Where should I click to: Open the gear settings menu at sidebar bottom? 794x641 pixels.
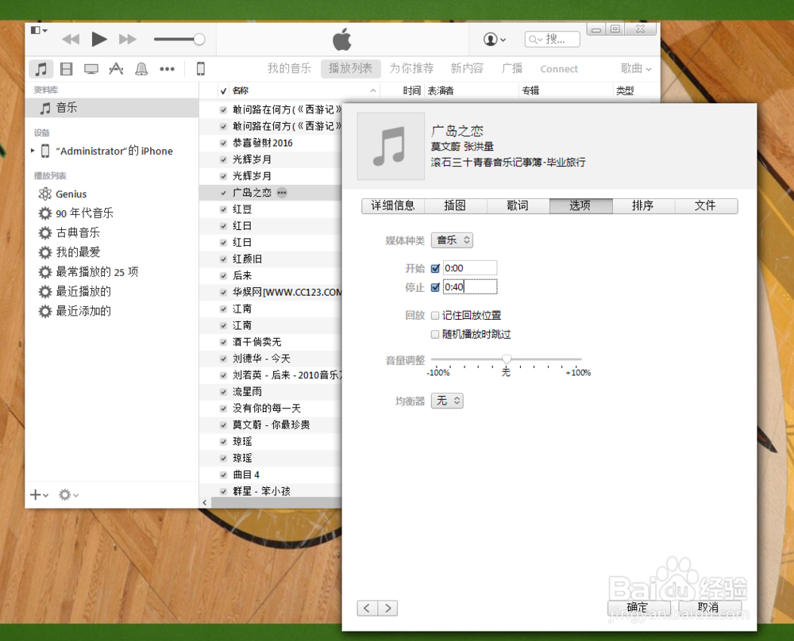[x=68, y=495]
